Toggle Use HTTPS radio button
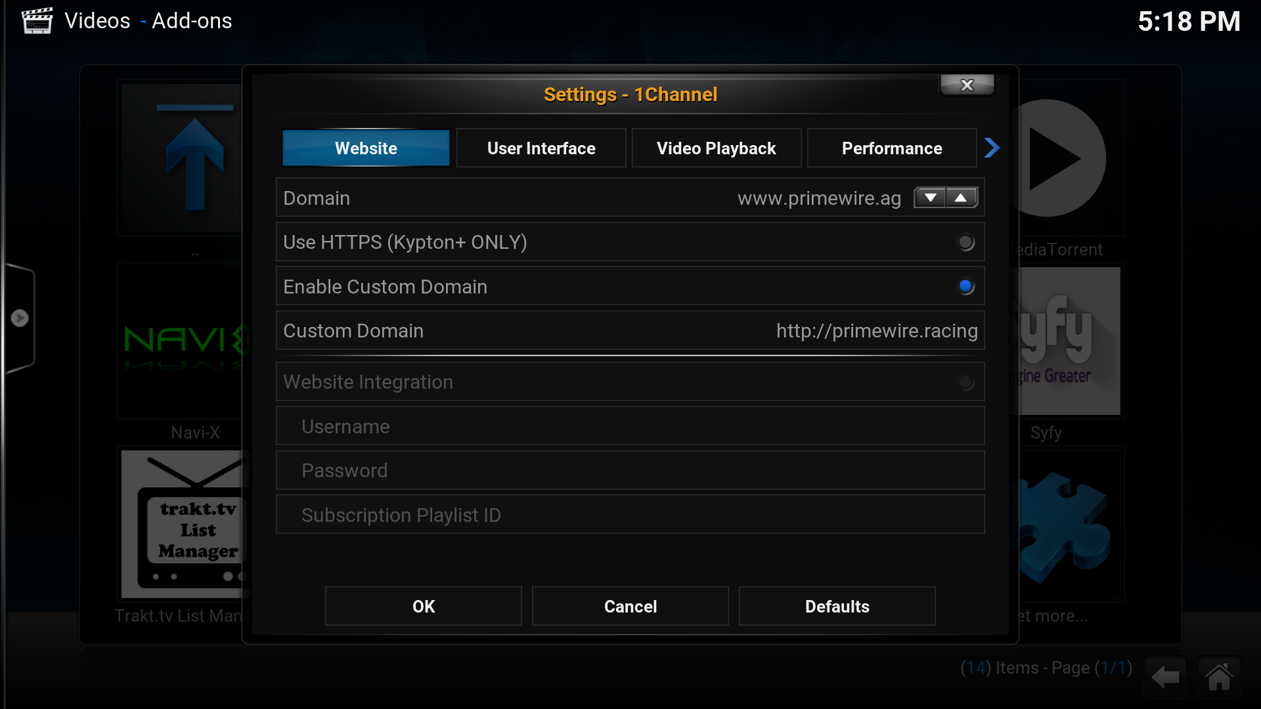 [965, 242]
